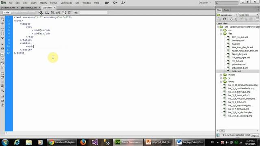
Task: Click the Put files up-arrow icon
Action: (x=236, y=19)
